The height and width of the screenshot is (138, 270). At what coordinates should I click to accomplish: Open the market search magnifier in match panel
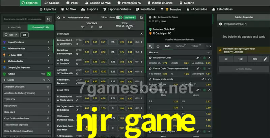[x=151, y=46]
